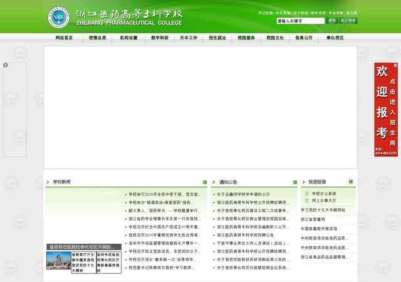Open more list icon for 学校新闻 section
The width and height of the screenshot is (401, 282).
(205, 182)
